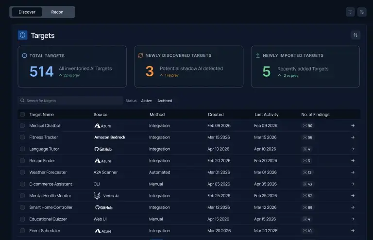Check the Medical Chatbot row checkbox

click(x=22, y=126)
